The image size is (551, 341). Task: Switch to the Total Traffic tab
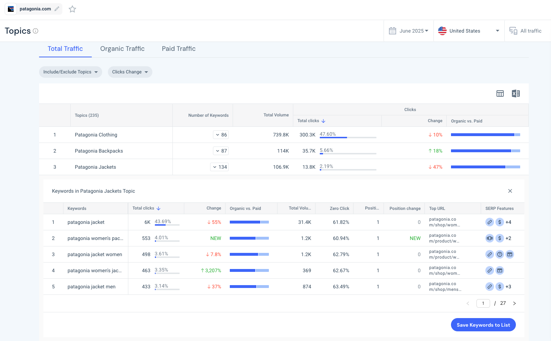(x=65, y=49)
